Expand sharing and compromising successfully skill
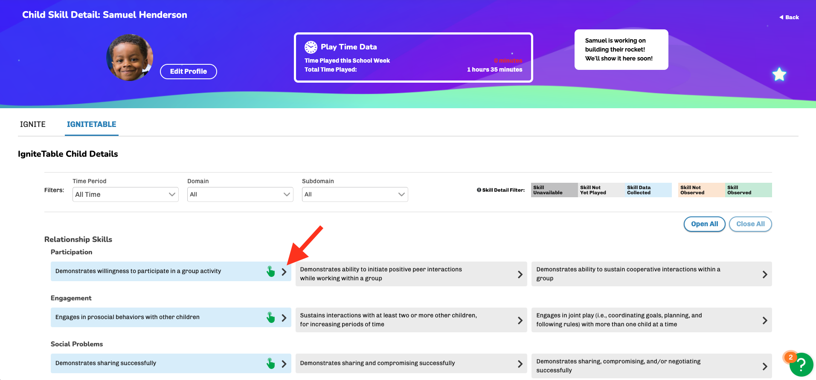 pyautogui.click(x=520, y=364)
